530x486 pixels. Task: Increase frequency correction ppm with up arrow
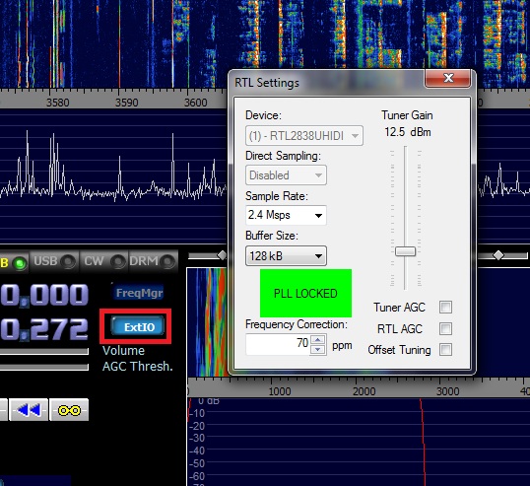[x=318, y=339]
